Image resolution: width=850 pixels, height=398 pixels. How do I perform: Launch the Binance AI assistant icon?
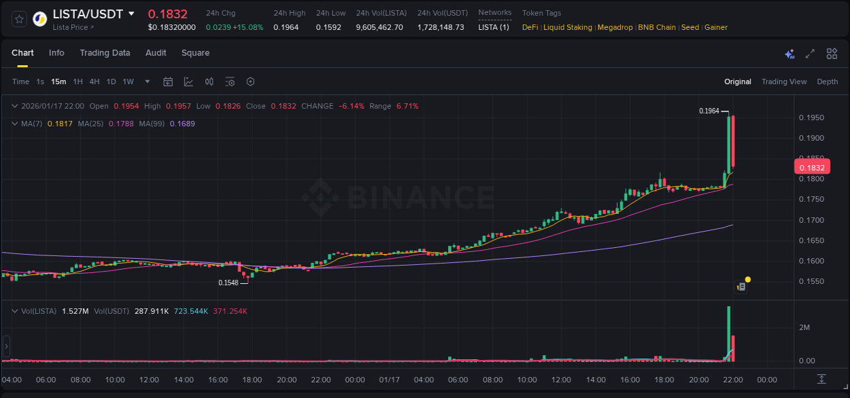click(789, 53)
